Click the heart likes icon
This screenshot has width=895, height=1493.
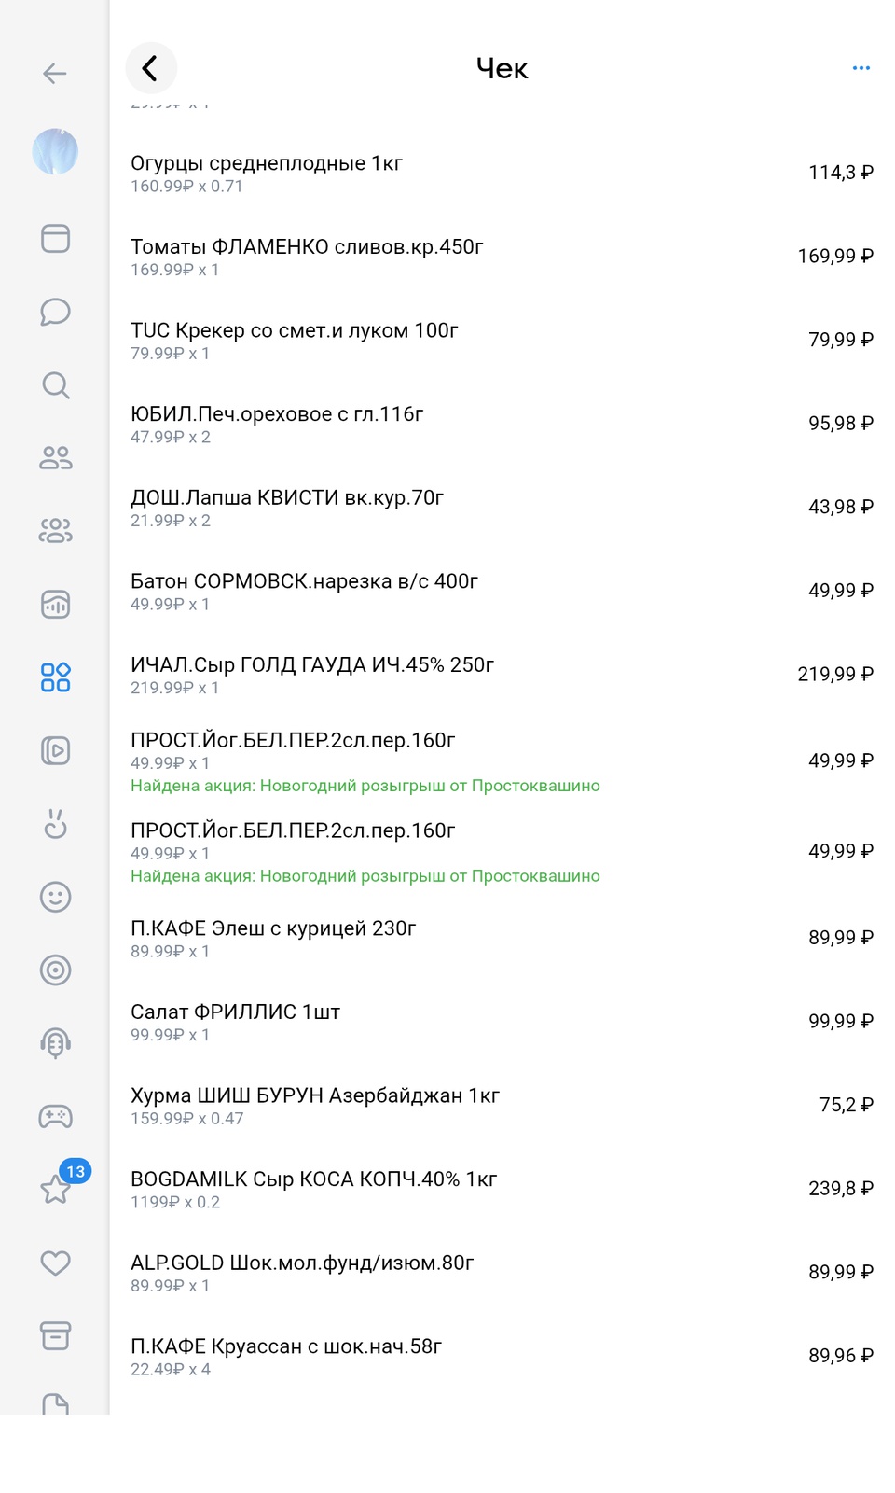(55, 1263)
